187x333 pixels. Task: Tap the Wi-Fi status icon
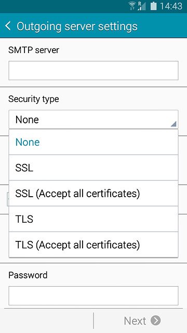tap(132, 6)
